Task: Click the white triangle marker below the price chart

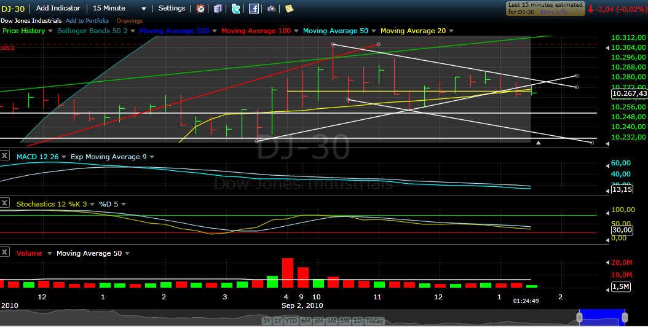Action: [x=539, y=143]
